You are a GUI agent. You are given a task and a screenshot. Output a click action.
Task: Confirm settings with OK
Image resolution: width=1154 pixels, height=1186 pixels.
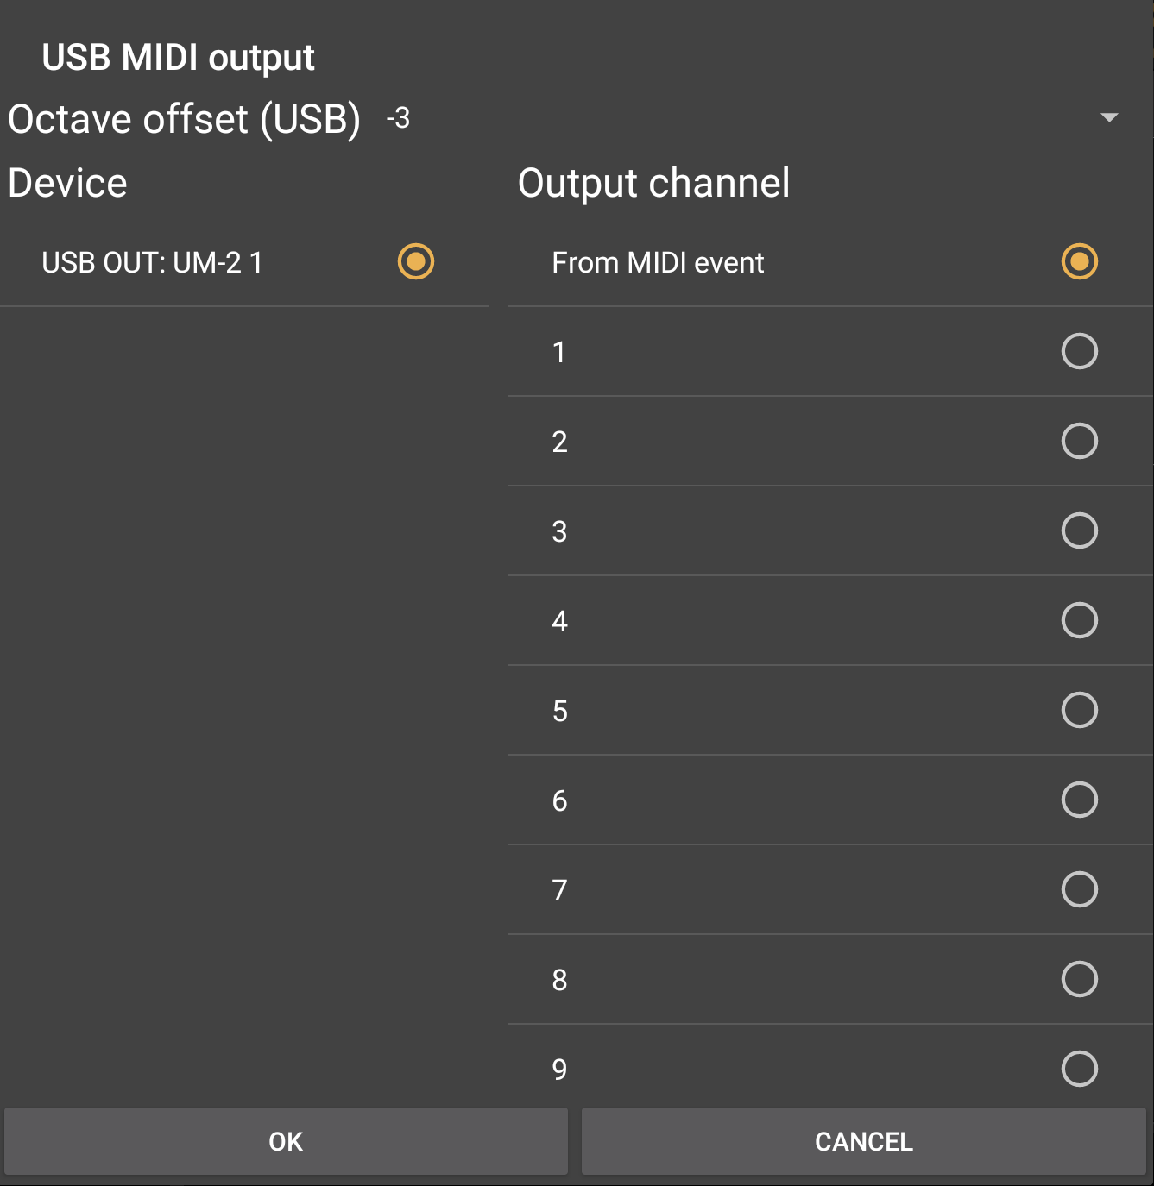[286, 1141]
